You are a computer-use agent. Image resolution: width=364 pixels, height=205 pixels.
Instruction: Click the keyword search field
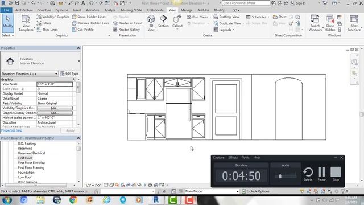pos(246,3)
